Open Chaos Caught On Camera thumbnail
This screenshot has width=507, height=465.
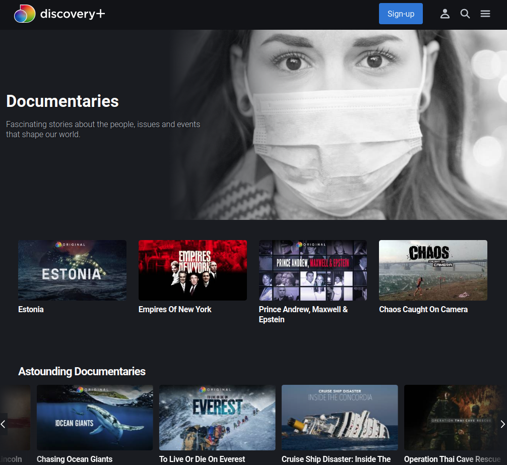coord(433,270)
